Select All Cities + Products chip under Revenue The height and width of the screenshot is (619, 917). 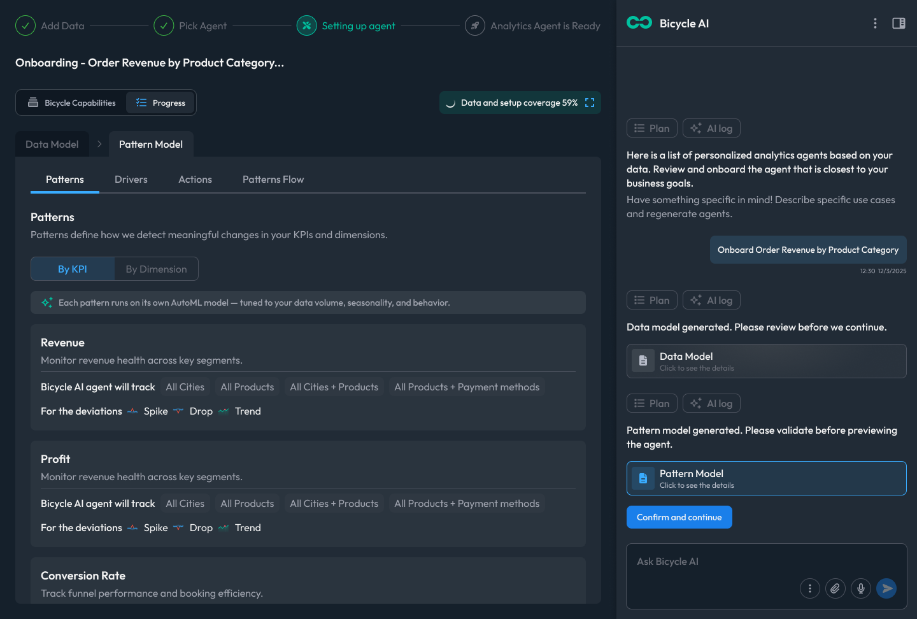click(334, 387)
